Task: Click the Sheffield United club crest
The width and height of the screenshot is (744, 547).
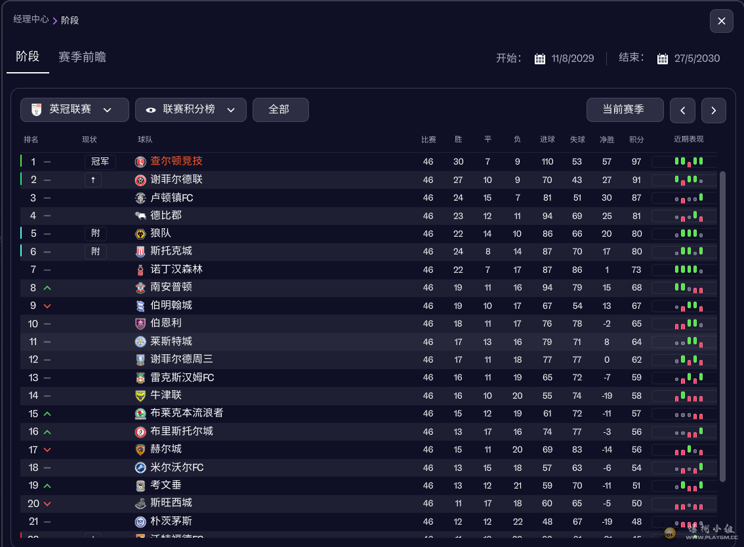Action: coord(140,180)
